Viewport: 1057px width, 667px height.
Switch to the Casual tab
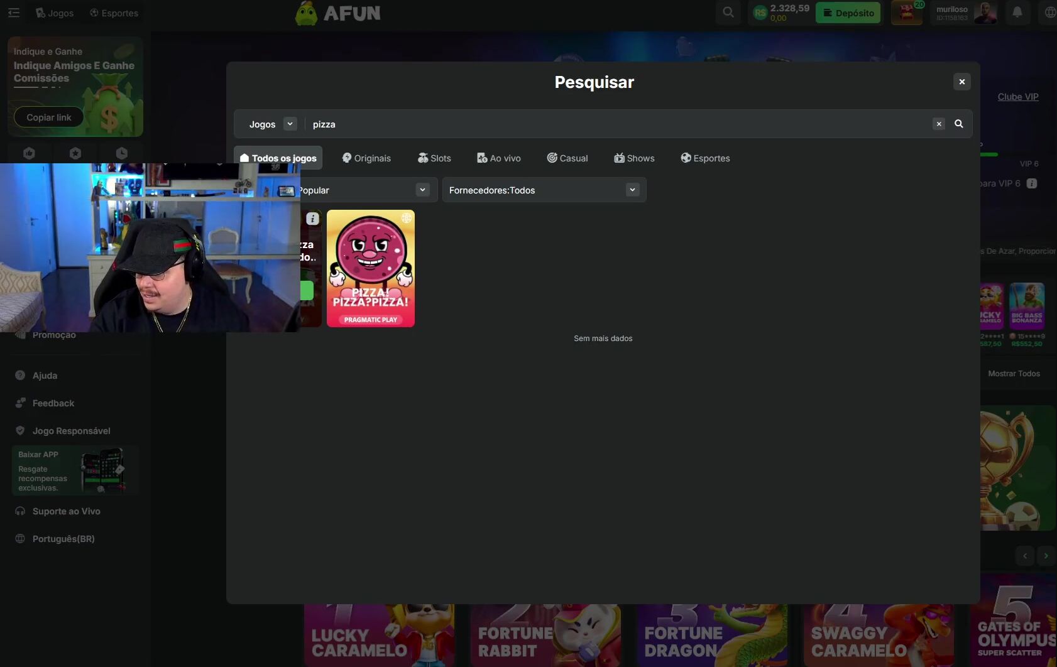[567, 158]
